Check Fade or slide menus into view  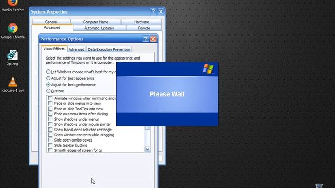pyautogui.click(x=50, y=103)
